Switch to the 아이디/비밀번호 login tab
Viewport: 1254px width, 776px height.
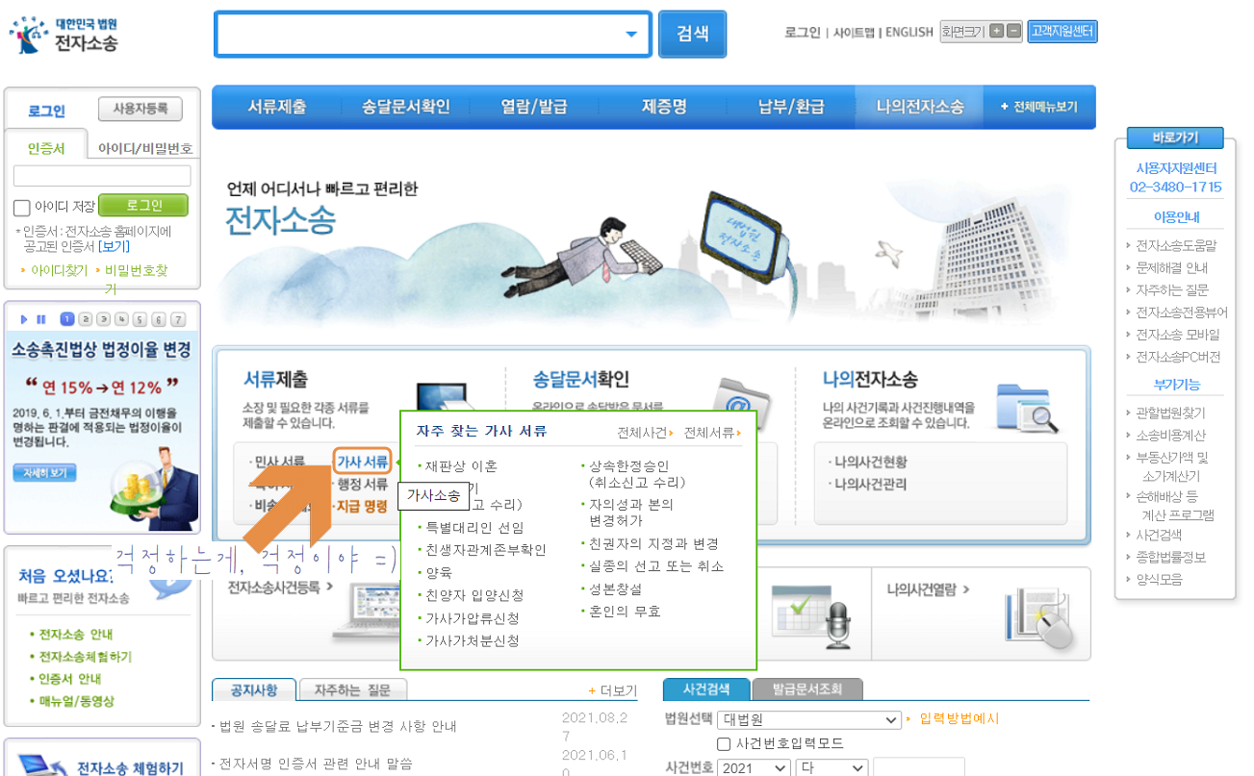145,149
